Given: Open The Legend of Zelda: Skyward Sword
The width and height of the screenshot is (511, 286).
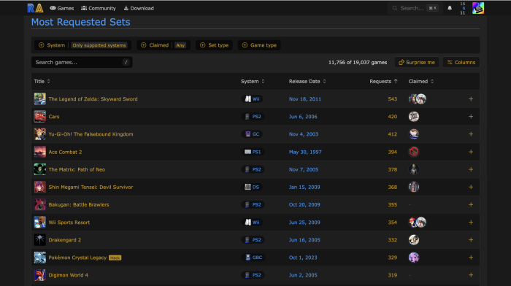Looking at the screenshot, I should (93, 99).
